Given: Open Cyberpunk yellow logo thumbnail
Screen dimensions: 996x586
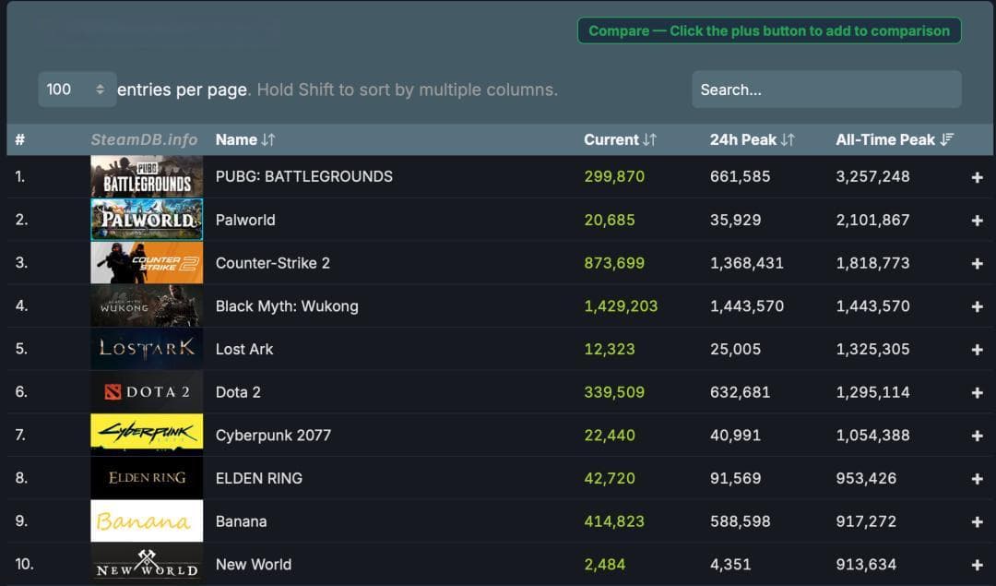Looking at the screenshot, I should [147, 435].
